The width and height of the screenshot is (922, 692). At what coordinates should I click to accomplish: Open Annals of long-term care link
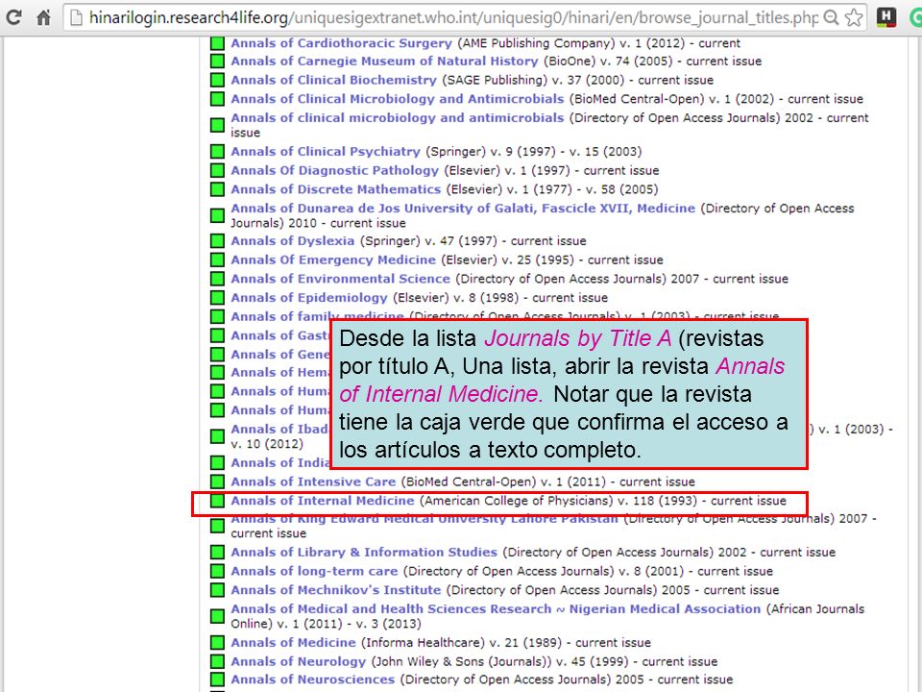click(x=314, y=571)
